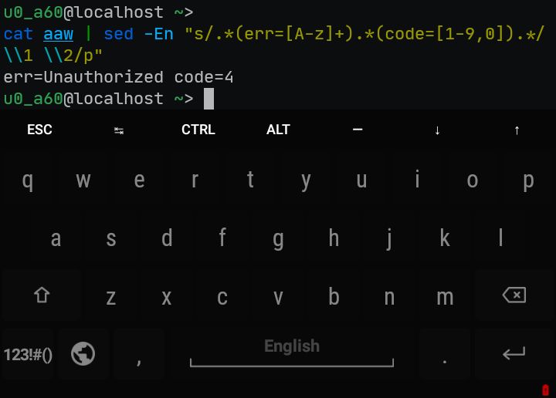Viewport: 556px width, 398px height.
Task: Tap the terminal cursor at the prompt
Action: tap(208, 99)
